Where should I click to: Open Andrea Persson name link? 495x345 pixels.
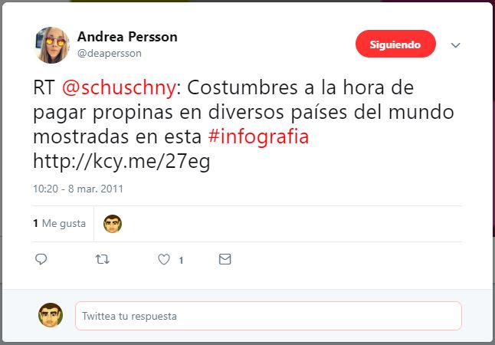pos(127,37)
